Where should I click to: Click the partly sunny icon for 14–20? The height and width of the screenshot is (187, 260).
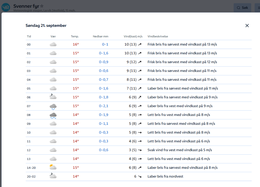(53, 167)
